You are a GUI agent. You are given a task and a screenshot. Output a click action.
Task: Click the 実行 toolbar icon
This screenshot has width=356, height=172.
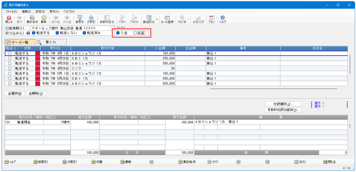tap(19, 19)
